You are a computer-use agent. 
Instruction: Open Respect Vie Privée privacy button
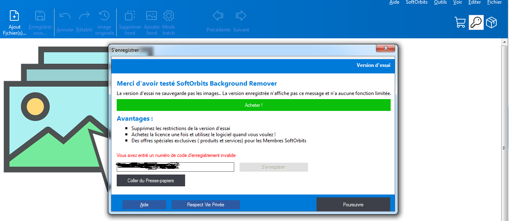click(206, 205)
